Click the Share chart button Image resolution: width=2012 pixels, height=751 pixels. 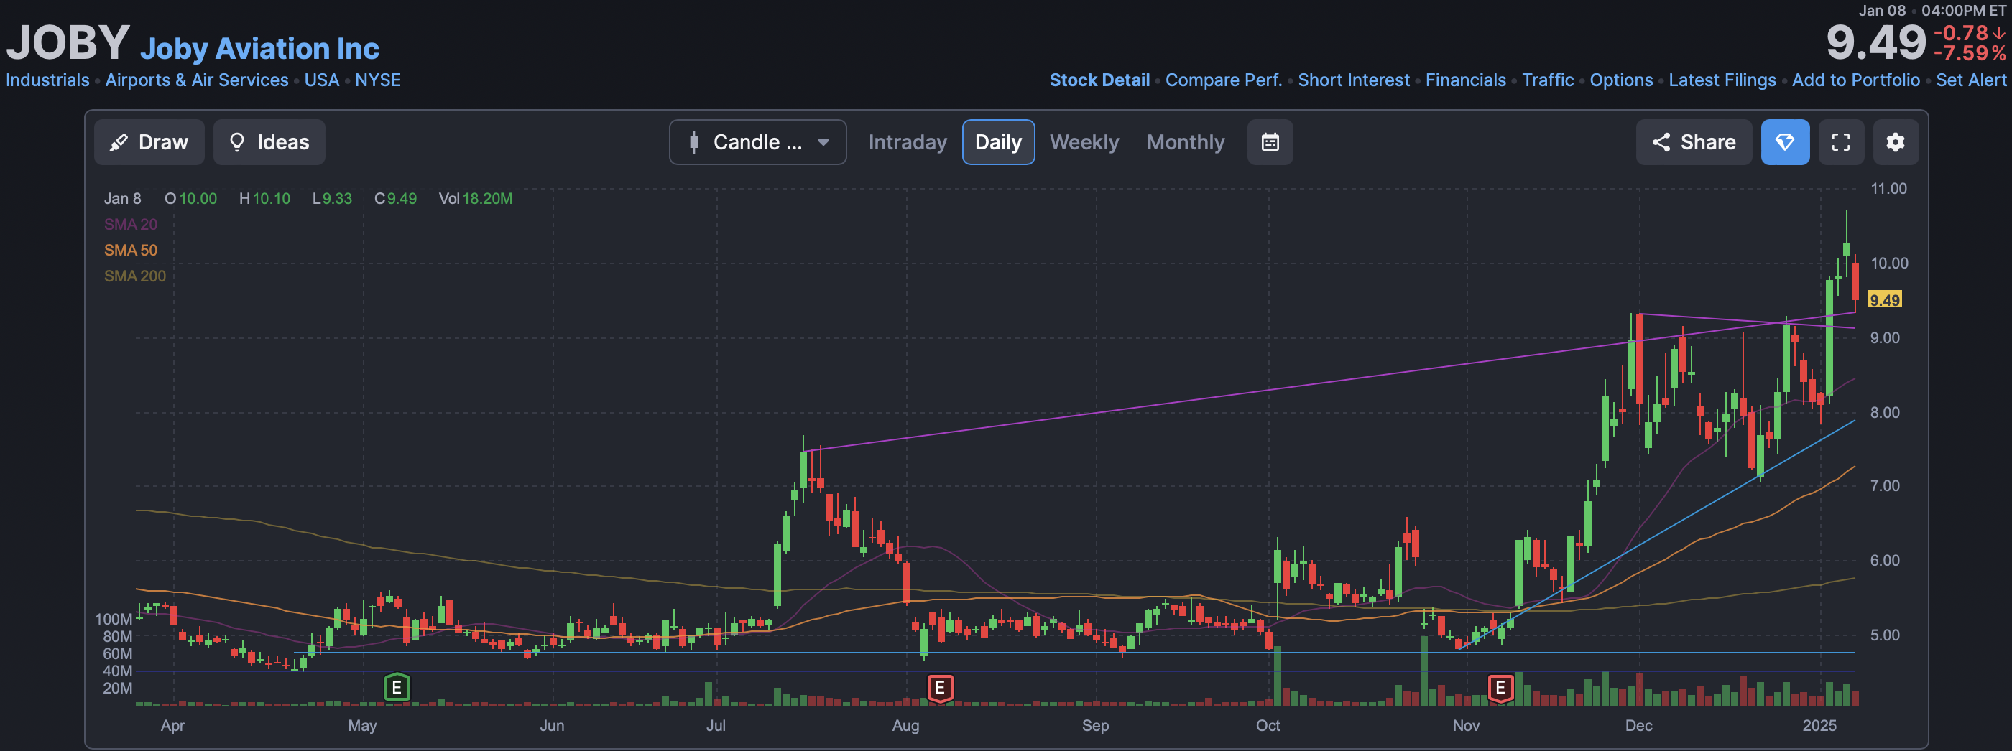click(1694, 142)
